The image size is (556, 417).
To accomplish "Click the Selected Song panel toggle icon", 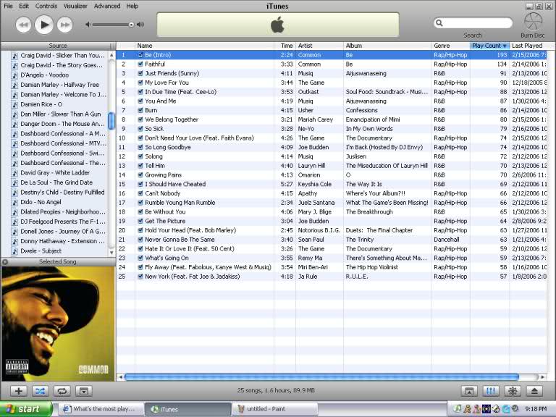I will click(4, 262).
